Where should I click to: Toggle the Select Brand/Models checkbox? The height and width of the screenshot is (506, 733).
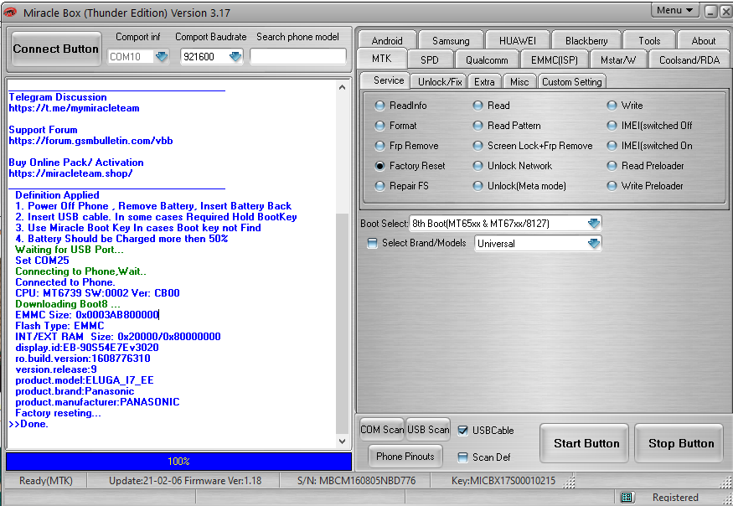(372, 243)
